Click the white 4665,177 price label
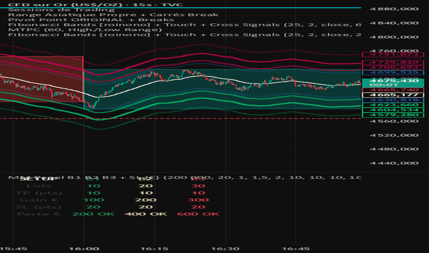This screenshot has width=429, height=253. click(x=393, y=95)
